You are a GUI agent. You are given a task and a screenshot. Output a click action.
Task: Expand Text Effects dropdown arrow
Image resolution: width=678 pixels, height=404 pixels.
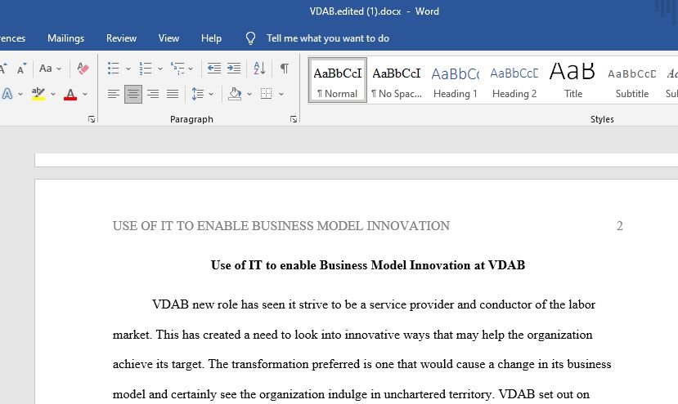pos(20,94)
